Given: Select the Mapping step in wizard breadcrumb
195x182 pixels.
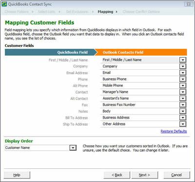Looking at the screenshot, I should coord(105,12).
